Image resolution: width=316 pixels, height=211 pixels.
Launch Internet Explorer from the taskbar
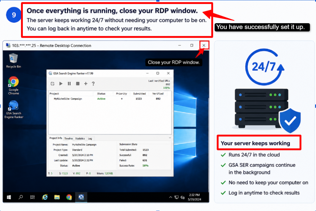pyautogui.click(x=45, y=197)
